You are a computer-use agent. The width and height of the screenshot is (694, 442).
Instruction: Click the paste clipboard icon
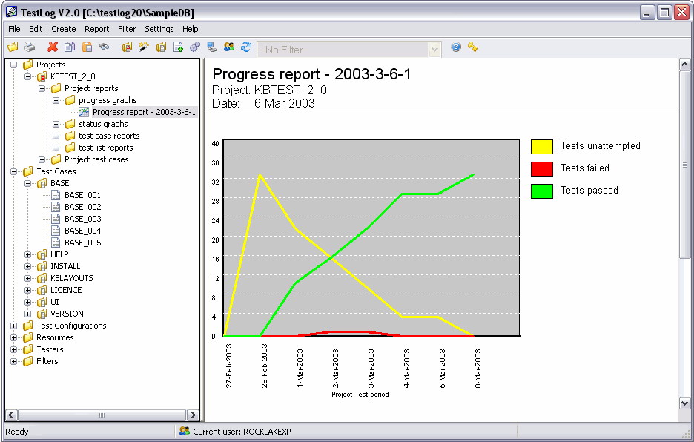click(x=87, y=47)
